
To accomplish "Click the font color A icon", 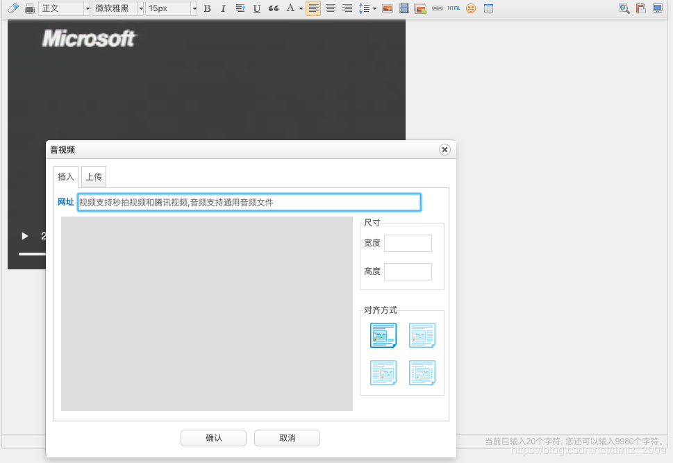I will tap(290, 8).
